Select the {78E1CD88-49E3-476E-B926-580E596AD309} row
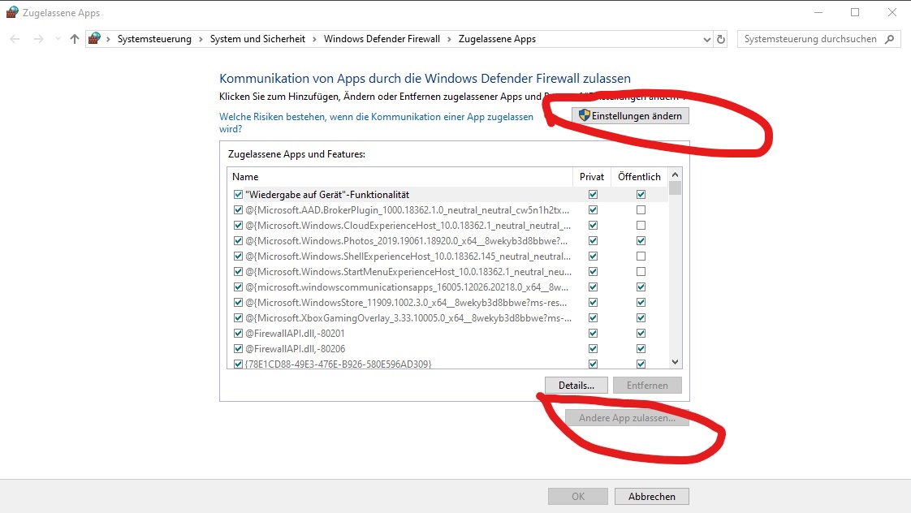This screenshot has height=513, width=911. click(x=447, y=364)
